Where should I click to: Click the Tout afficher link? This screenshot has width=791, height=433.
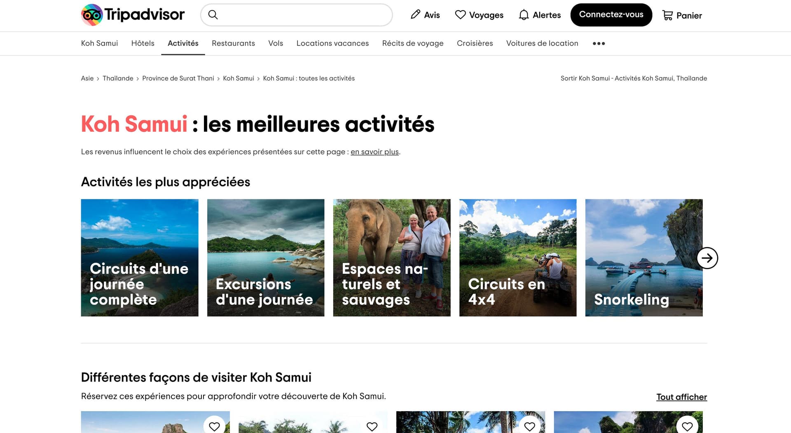[x=681, y=397]
